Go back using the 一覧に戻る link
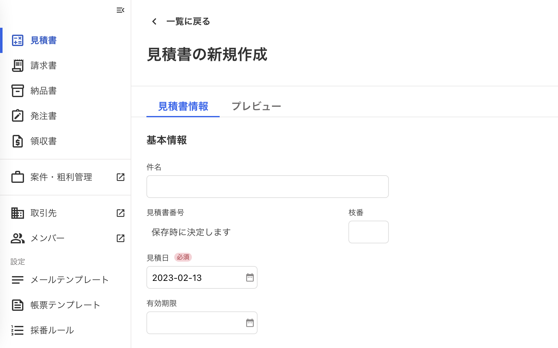The width and height of the screenshot is (558, 348). [181, 21]
